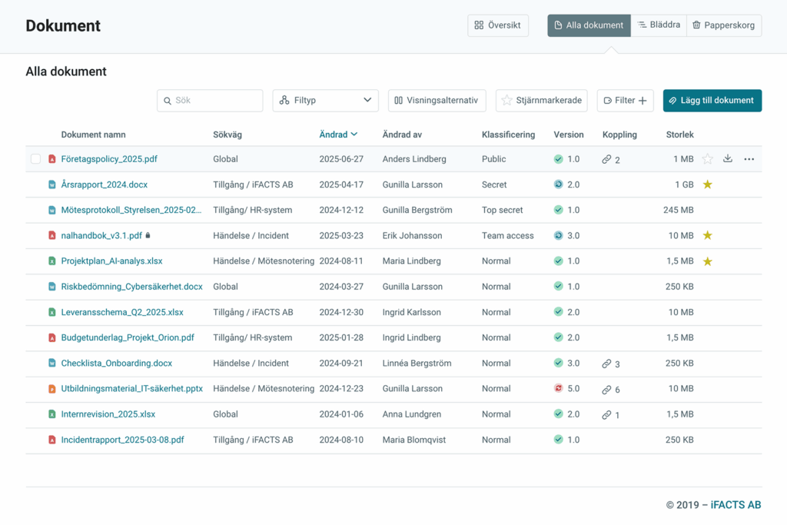The width and height of the screenshot is (787, 525).
Task: Open the Filtyp dropdown
Action: [x=325, y=101]
